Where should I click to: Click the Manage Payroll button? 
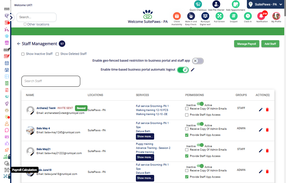pos(247,44)
